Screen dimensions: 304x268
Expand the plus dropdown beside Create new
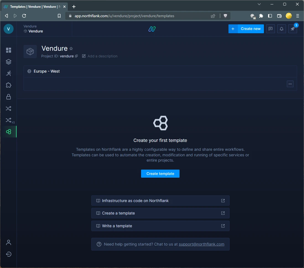pyautogui.click(x=233, y=29)
